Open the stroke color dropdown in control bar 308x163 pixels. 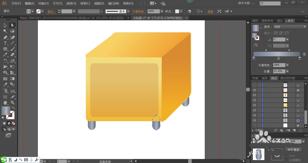pos(43,11)
